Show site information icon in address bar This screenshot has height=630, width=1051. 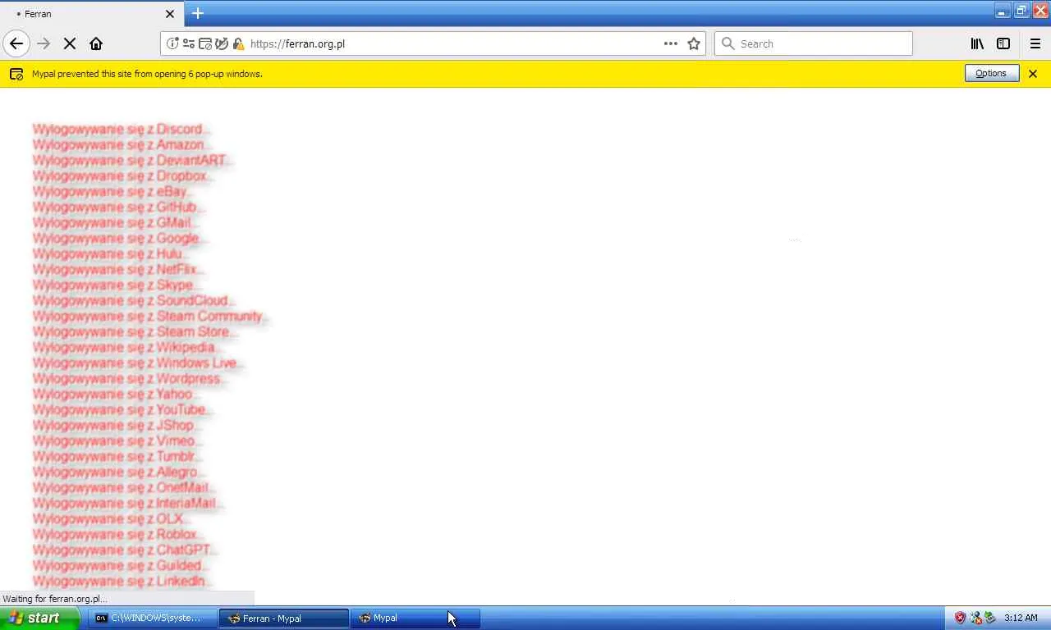[172, 43]
